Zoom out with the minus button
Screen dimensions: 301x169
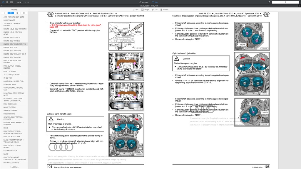click(x=25, y=2)
